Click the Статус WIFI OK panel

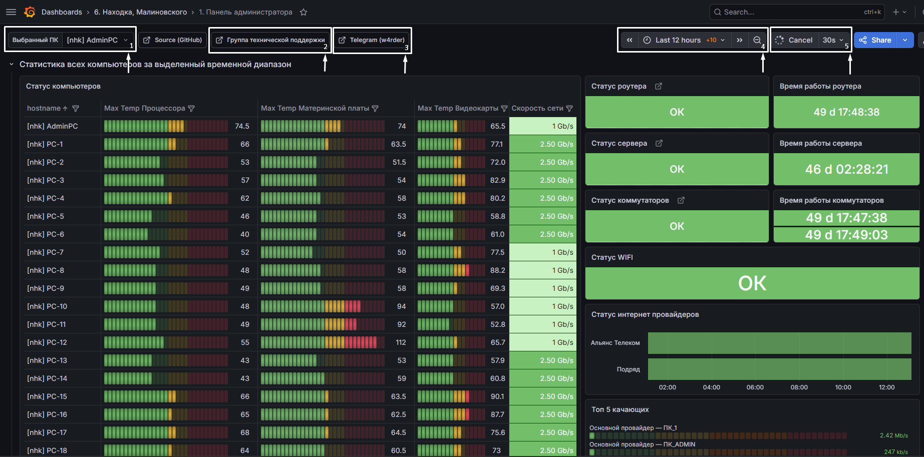[x=752, y=283]
